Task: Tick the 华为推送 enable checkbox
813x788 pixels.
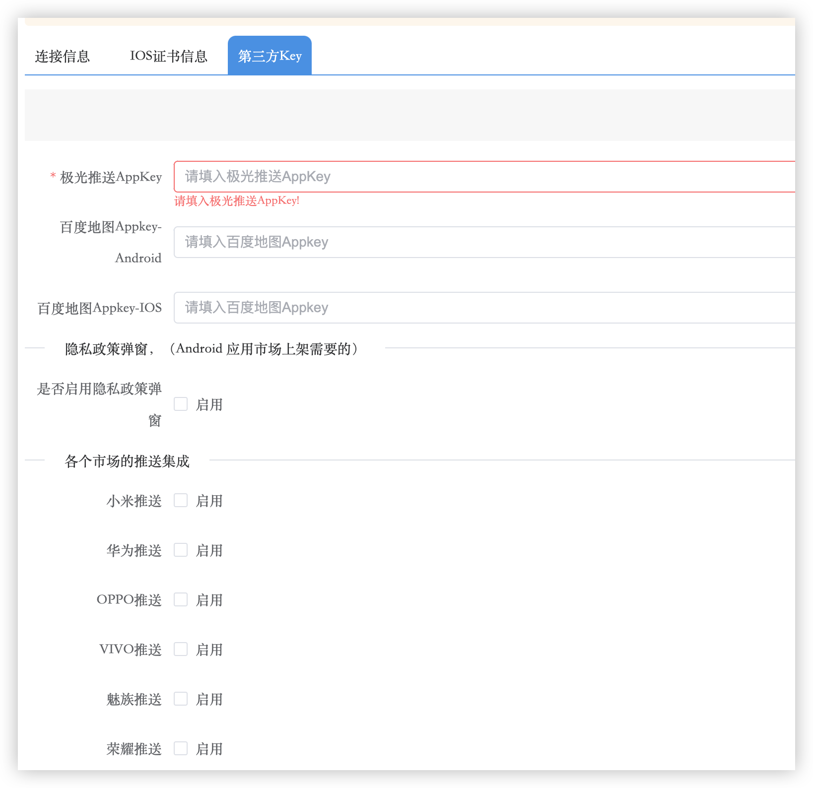Action: (x=181, y=550)
